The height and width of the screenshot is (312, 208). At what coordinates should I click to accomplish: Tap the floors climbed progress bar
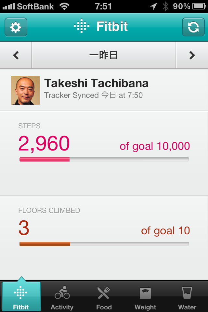pos(104,244)
